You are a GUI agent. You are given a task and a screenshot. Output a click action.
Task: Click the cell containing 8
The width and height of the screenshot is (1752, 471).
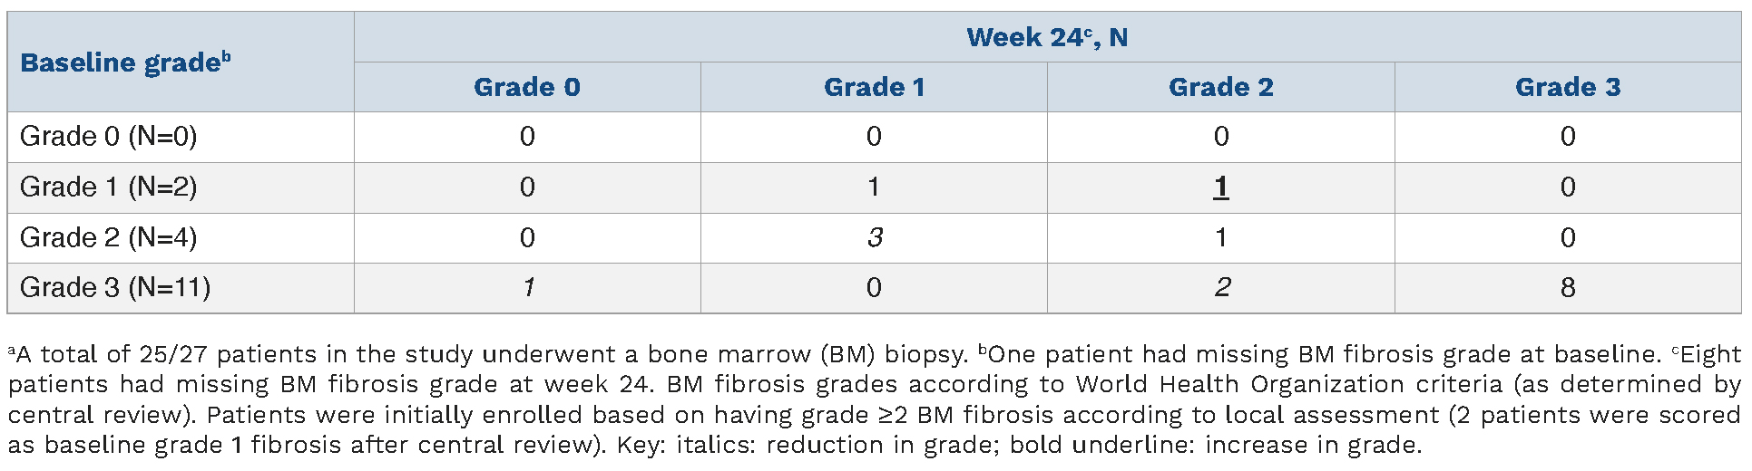click(x=1567, y=288)
